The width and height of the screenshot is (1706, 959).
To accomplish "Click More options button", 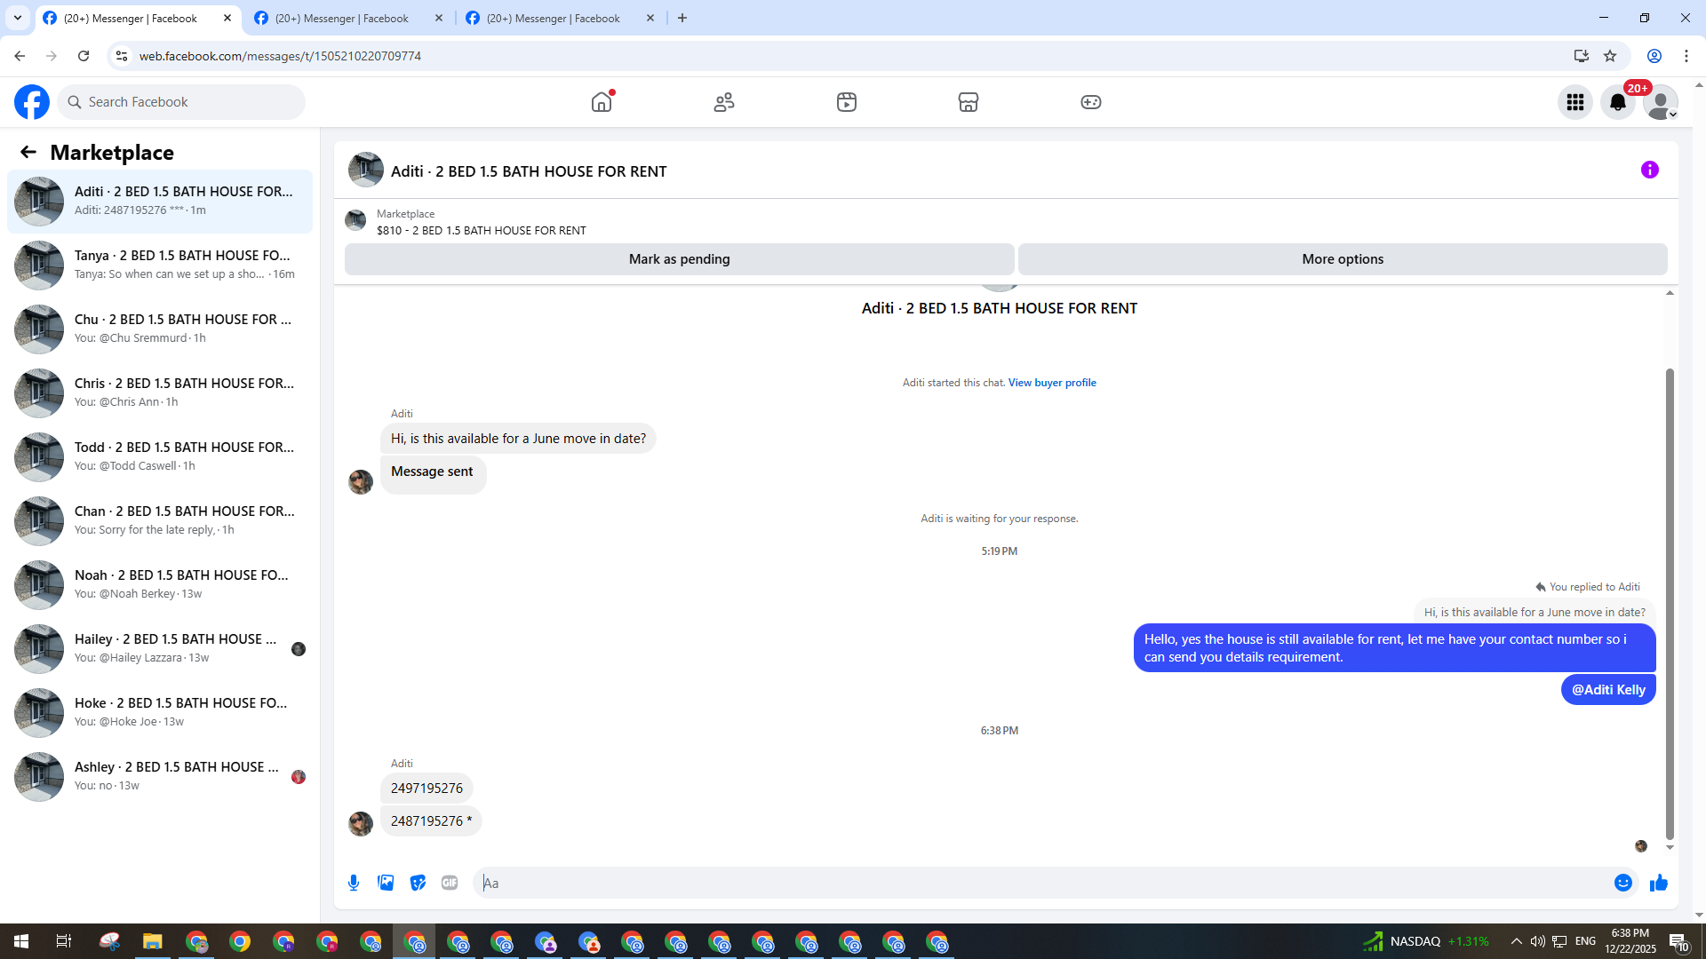I will pyautogui.click(x=1342, y=259).
